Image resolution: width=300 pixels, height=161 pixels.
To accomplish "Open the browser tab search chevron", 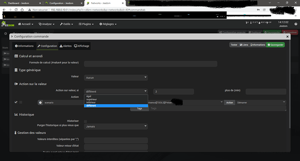I will pyautogui.click(x=270, y=3).
